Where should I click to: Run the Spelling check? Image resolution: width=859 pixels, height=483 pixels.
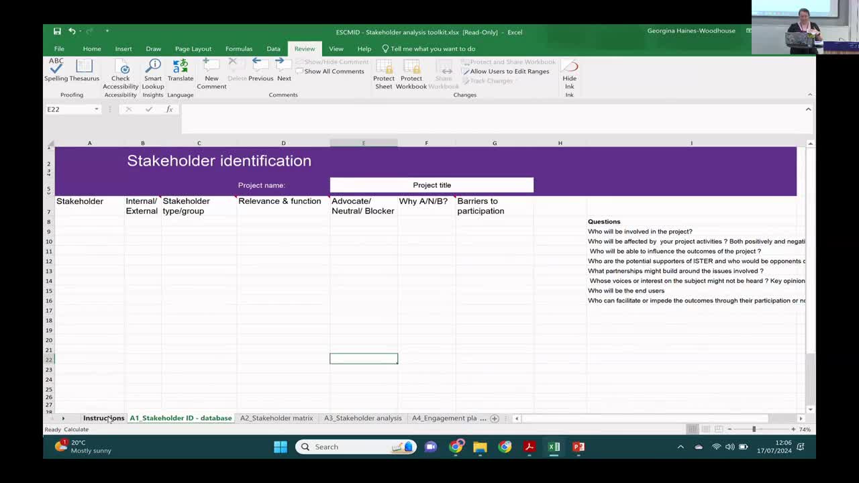(56, 70)
